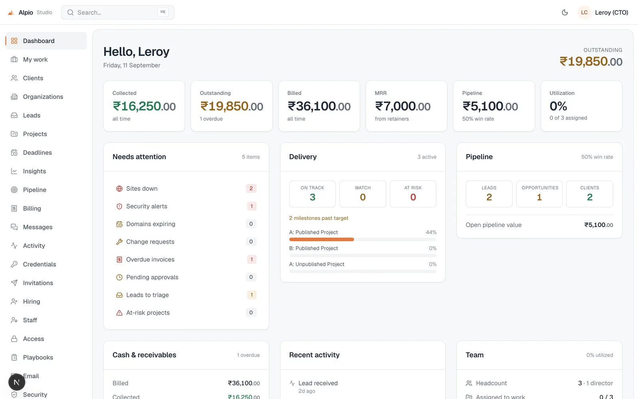Click the Utilization 0% stat card
This screenshot has width=638, height=399.
[x=581, y=106]
